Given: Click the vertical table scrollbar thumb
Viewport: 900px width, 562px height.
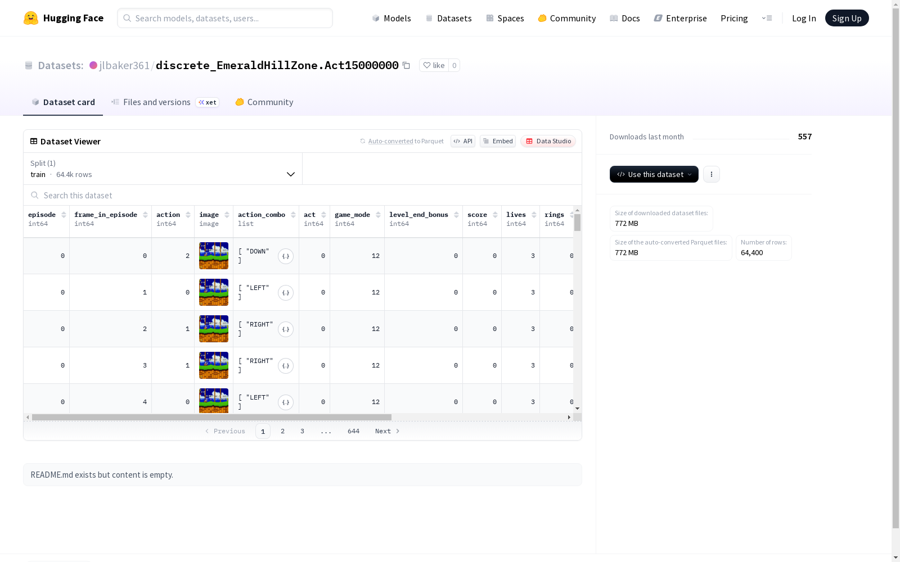Looking at the screenshot, I should (577, 223).
